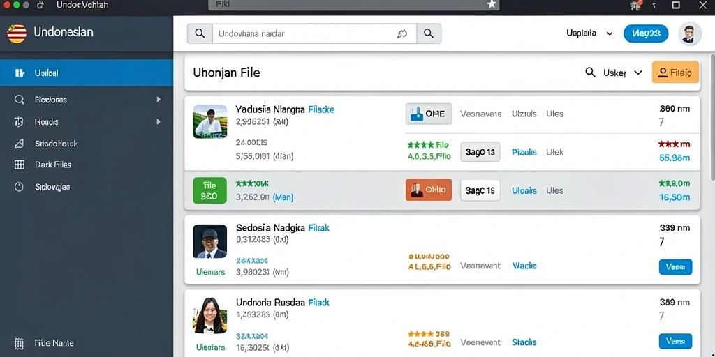Screen dimensions: 715x357
Task: Click the search icon beside Uskei
Action: (590, 73)
